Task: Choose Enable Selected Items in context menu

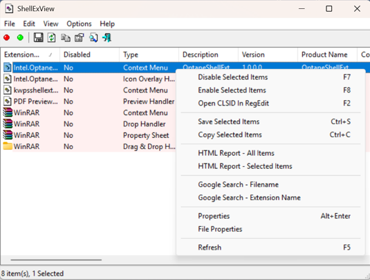Action: point(270,90)
